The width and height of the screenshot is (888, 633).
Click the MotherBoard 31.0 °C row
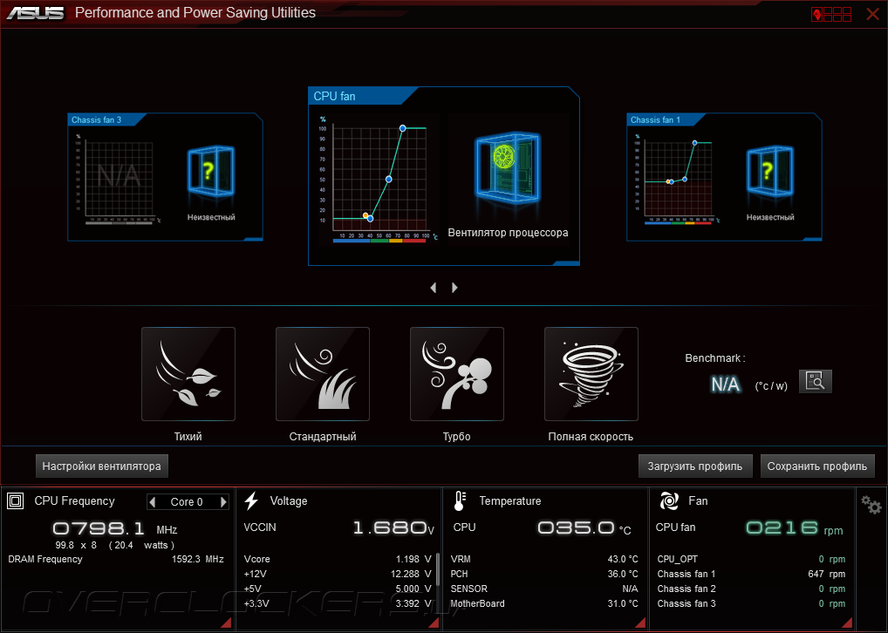544,603
